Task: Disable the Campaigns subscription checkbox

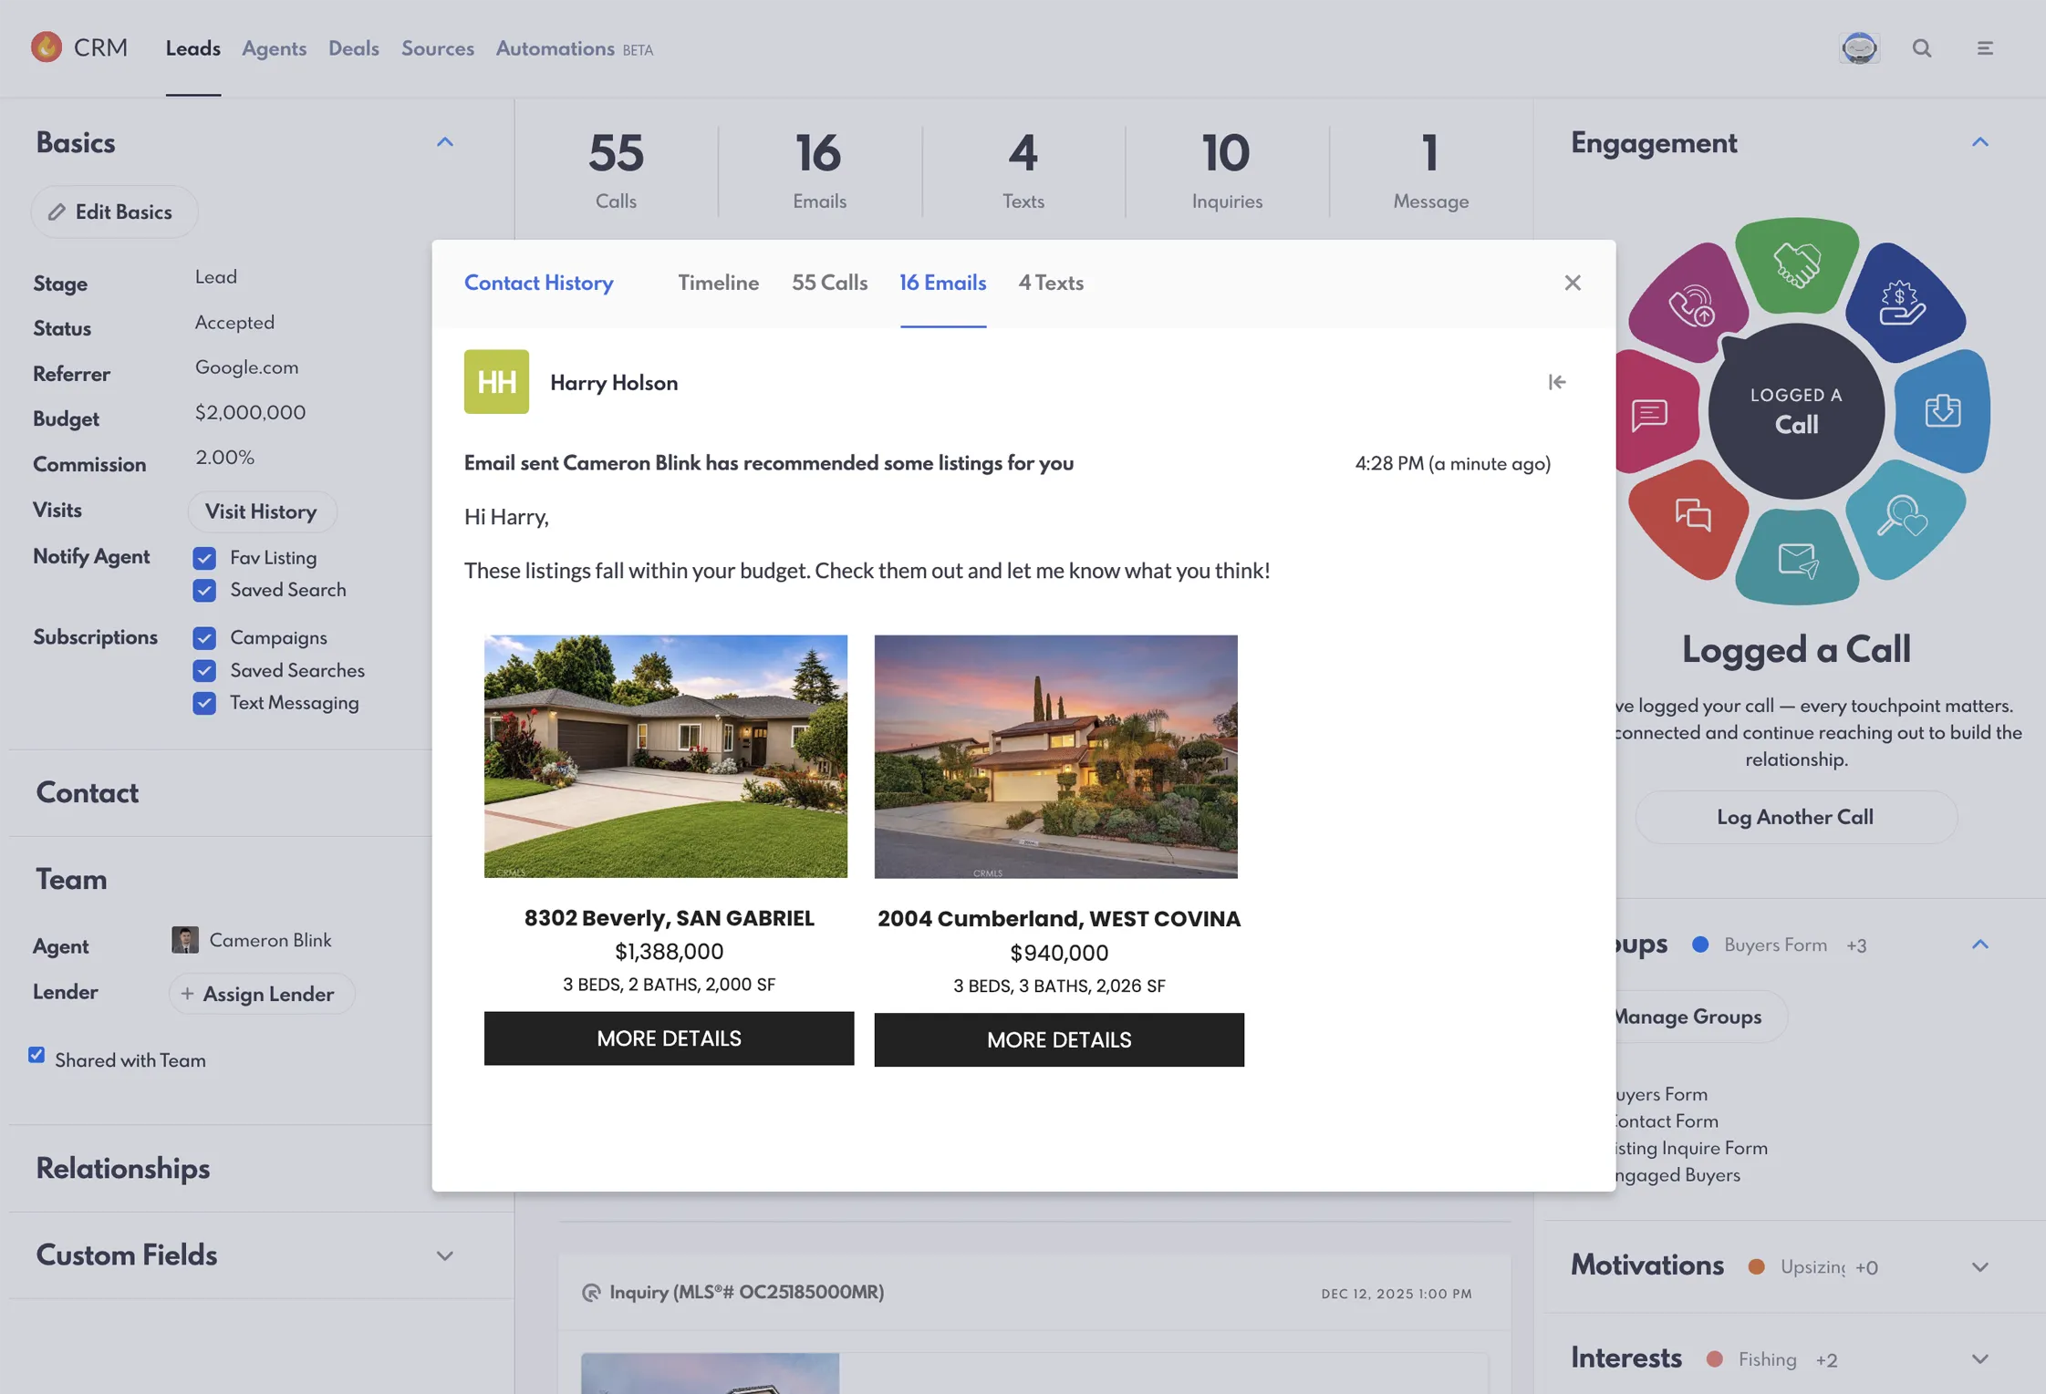Action: [x=204, y=638]
